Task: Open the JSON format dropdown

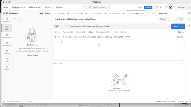Action: [x=129, y=37]
